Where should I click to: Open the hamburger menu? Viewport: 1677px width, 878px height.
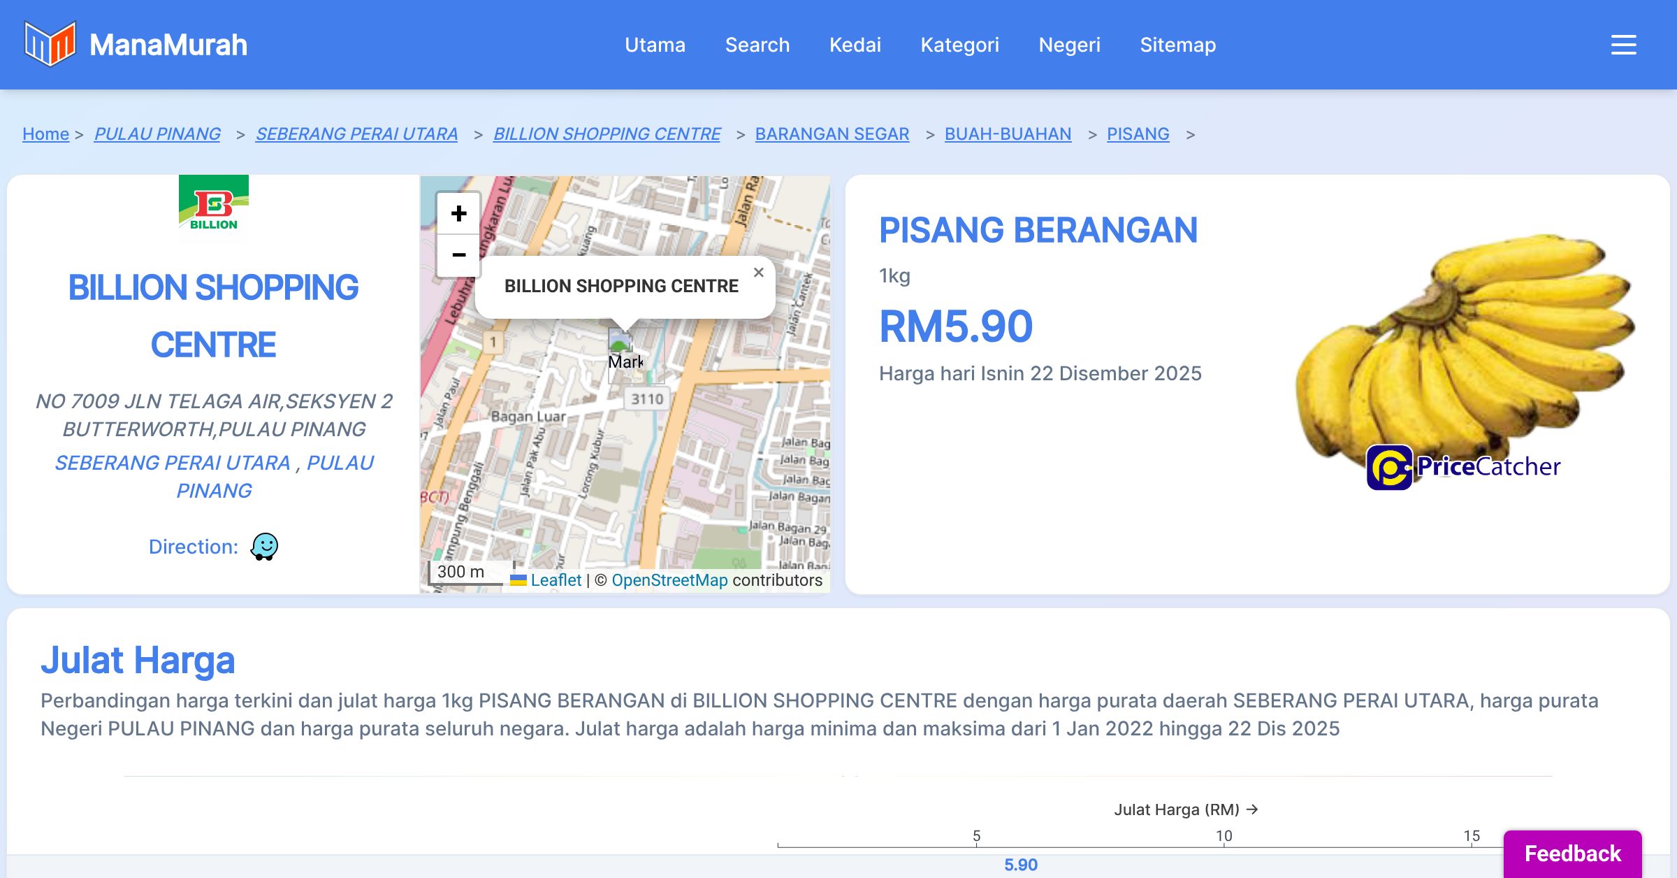1623,45
